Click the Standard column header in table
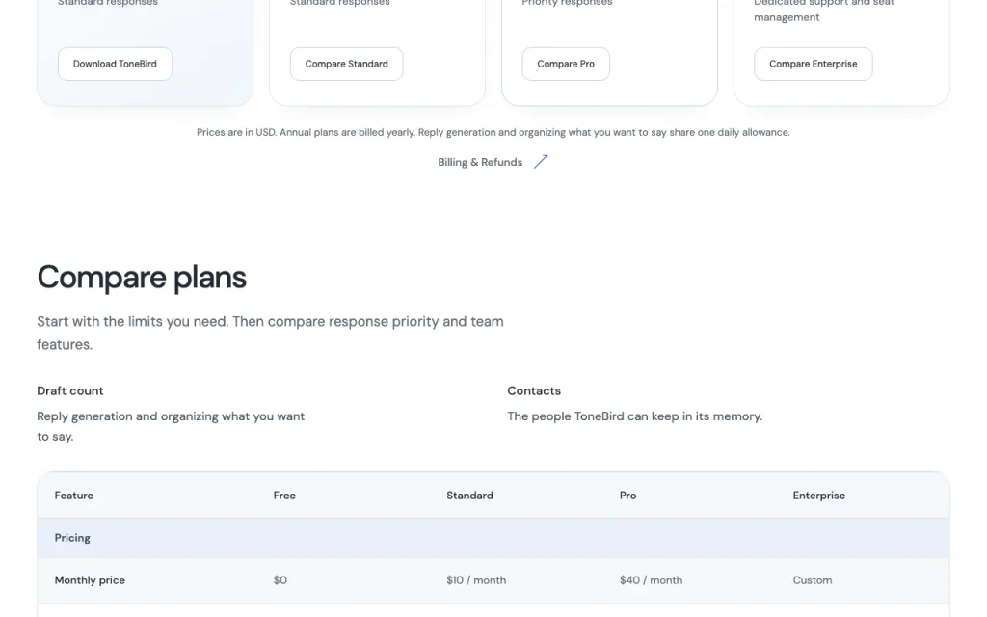 pyautogui.click(x=469, y=496)
